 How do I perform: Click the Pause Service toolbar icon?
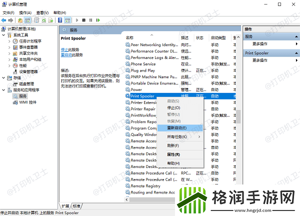(x=90, y=20)
